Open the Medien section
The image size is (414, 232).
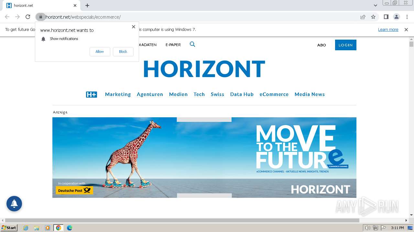click(178, 94)
